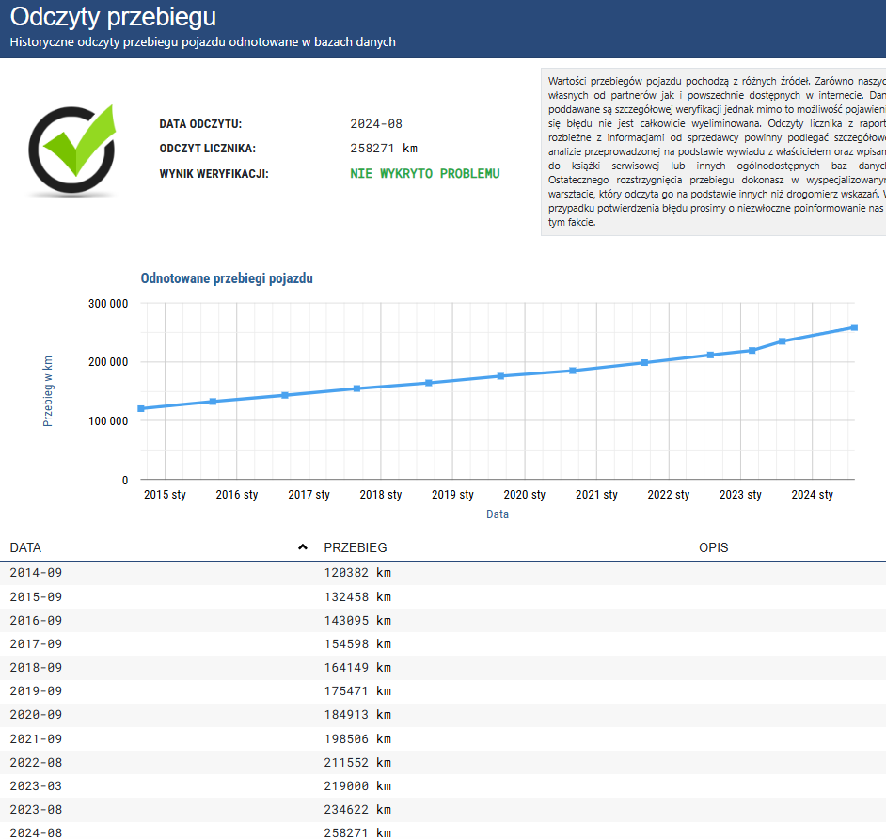886x839 pixels.
Task: Sort table by DATA column header
Action: pos(26,547)
